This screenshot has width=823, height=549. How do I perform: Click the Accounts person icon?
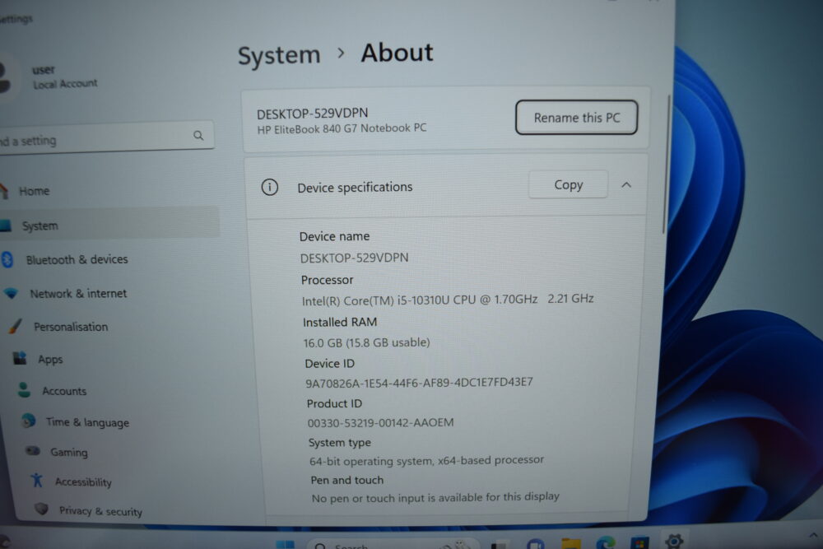pos(24,389)
